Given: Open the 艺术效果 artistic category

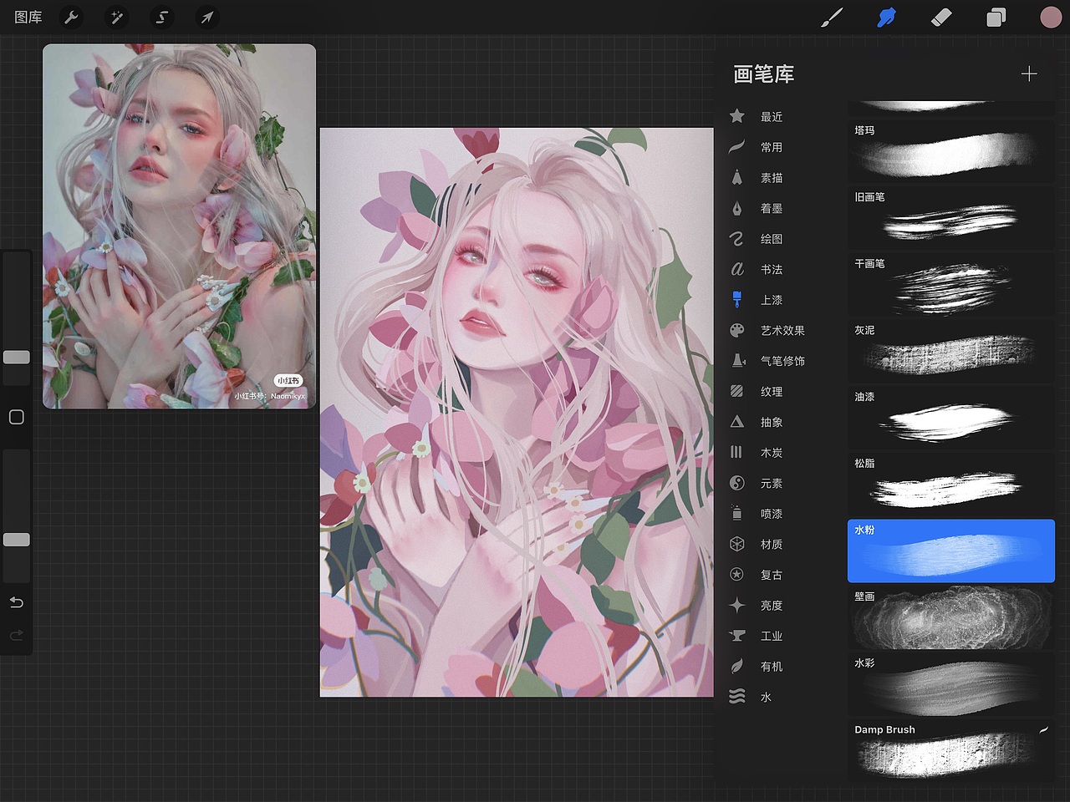Looking at the screenshot, I should pos(767,330).
